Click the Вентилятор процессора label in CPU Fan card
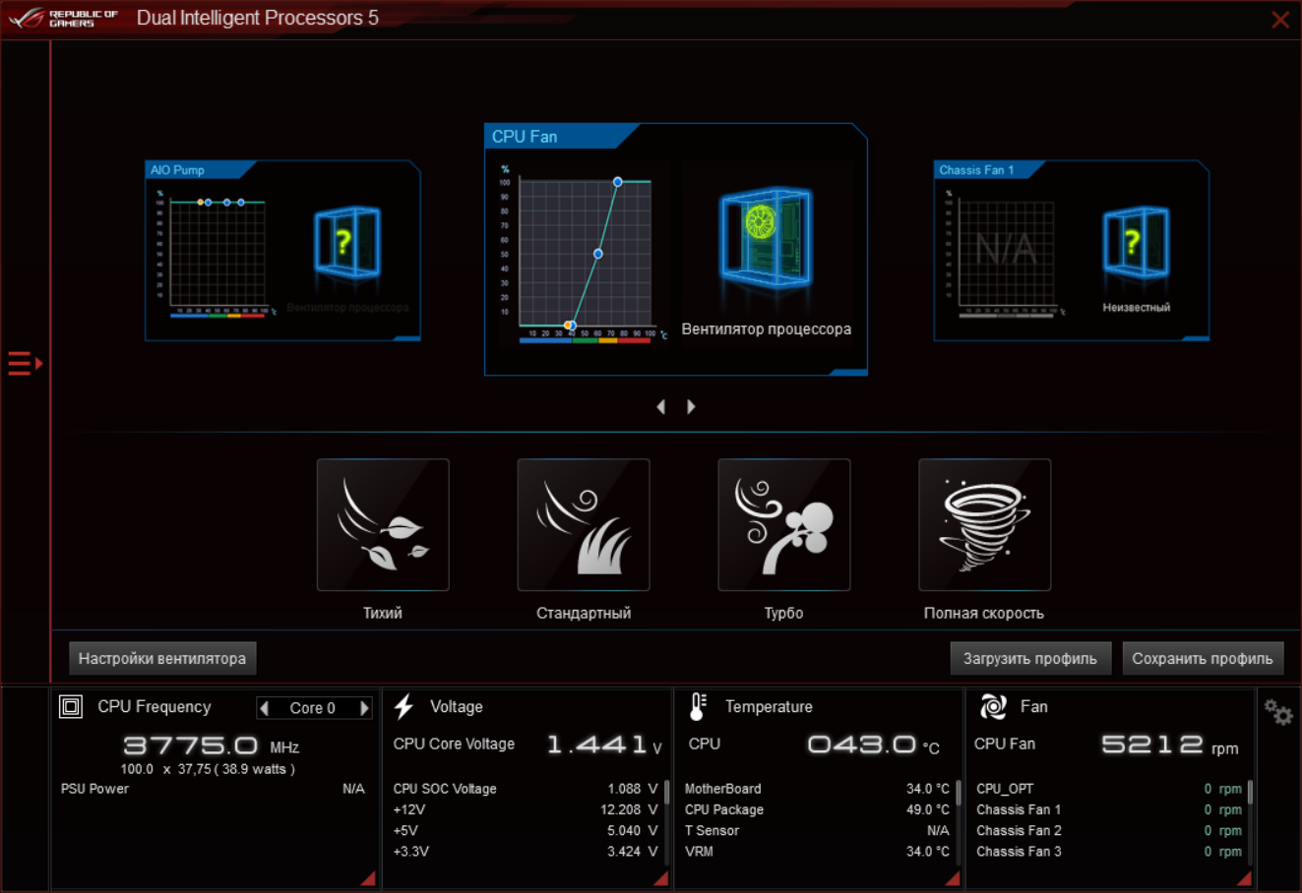The image size is (1302, 893). coord(767,329)
